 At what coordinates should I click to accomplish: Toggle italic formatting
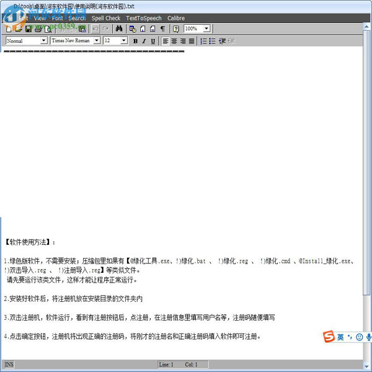(144, 42)
